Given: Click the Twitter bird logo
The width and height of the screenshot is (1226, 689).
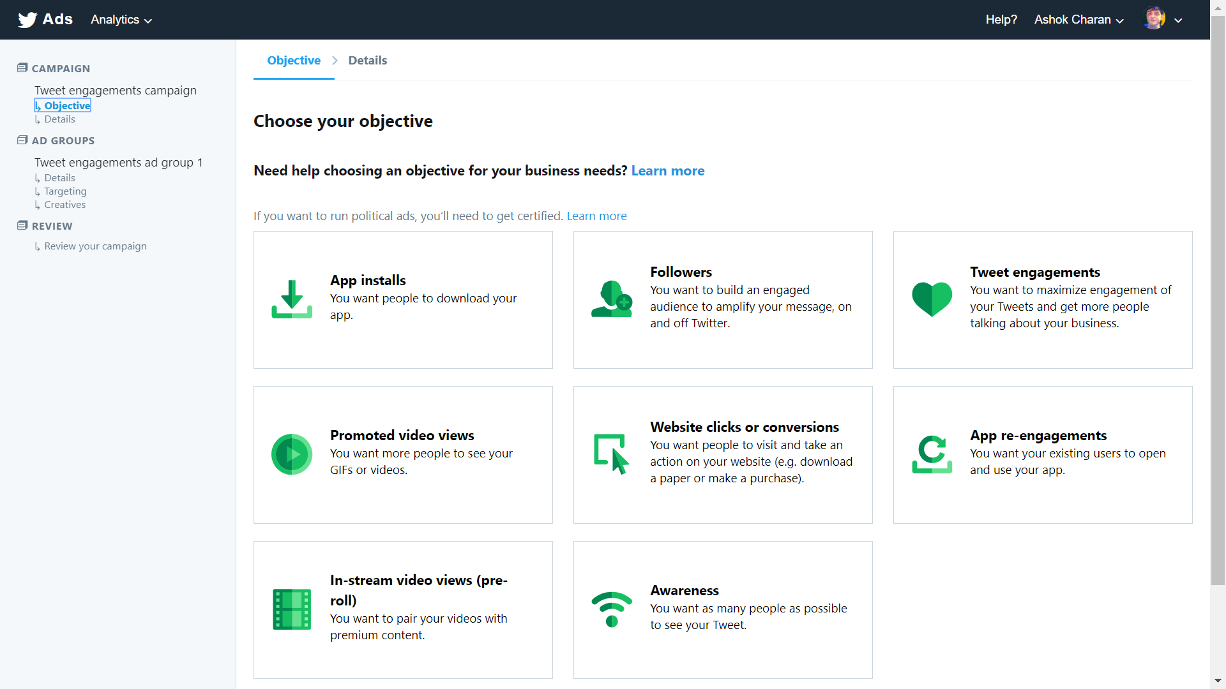Looking at the screenshot, I should [x=27, y=20].
